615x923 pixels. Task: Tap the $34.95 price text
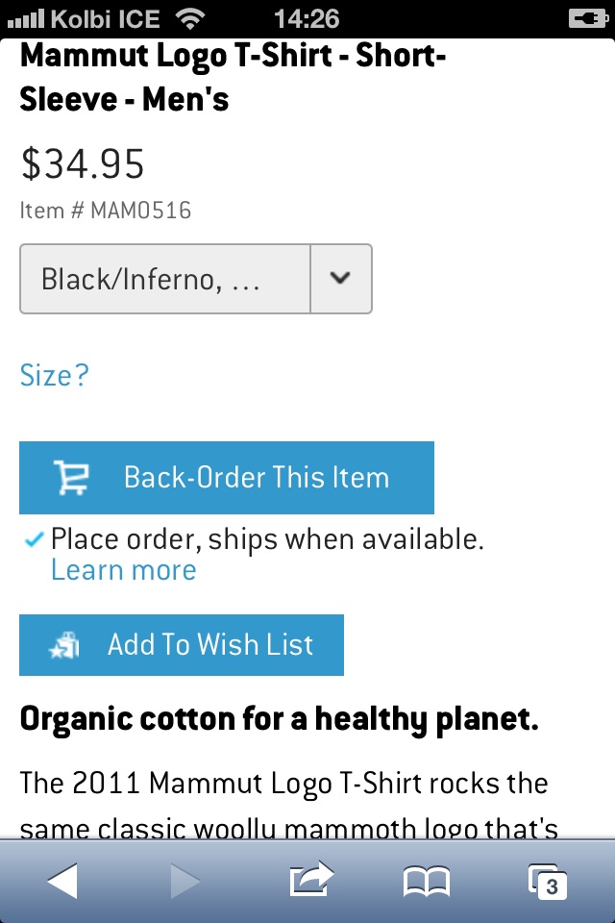click(x=83, y=164)
